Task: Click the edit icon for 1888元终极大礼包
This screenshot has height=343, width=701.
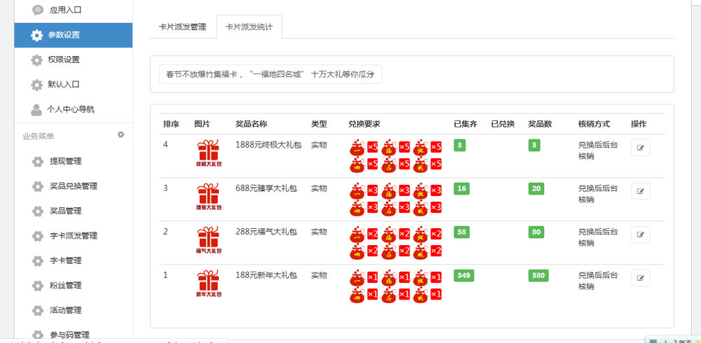Action: (640, 148)
